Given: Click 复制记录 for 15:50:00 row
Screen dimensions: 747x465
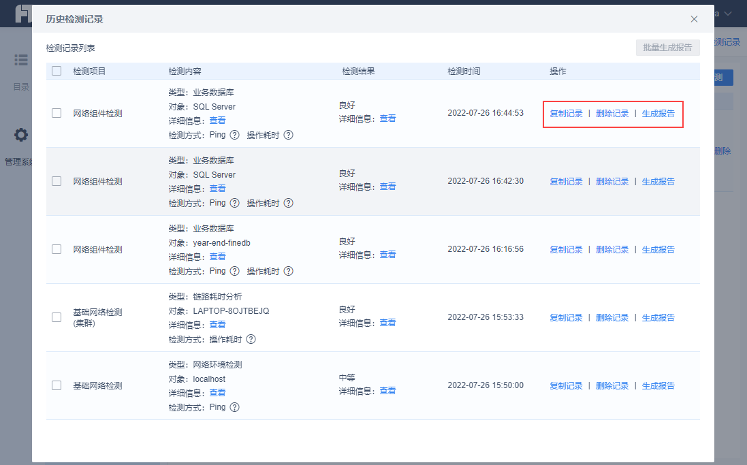Looking at the screenshot, I should [566, 386].
